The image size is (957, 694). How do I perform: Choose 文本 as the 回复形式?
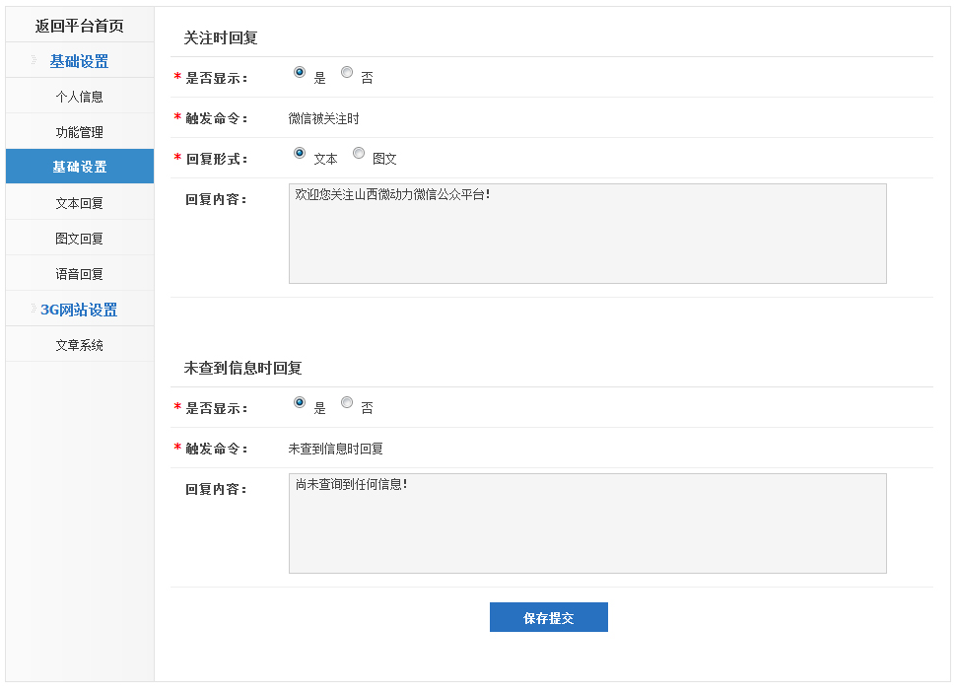(x=300, y=153)
